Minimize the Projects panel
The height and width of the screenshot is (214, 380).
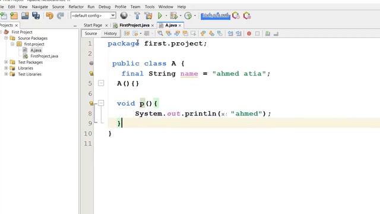tap(75, 26)
